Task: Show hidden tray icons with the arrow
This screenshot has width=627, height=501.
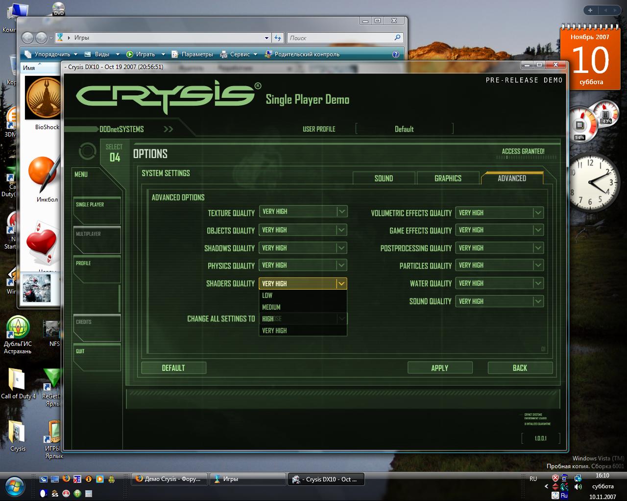Action: coord(546,486)
